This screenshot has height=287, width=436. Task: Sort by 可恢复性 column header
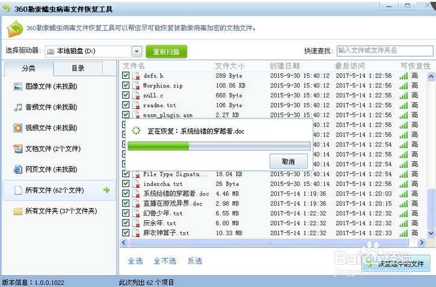tap(416, 66)
